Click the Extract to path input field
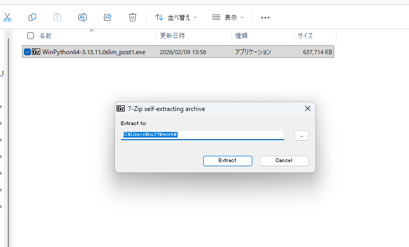 (203, 135)
